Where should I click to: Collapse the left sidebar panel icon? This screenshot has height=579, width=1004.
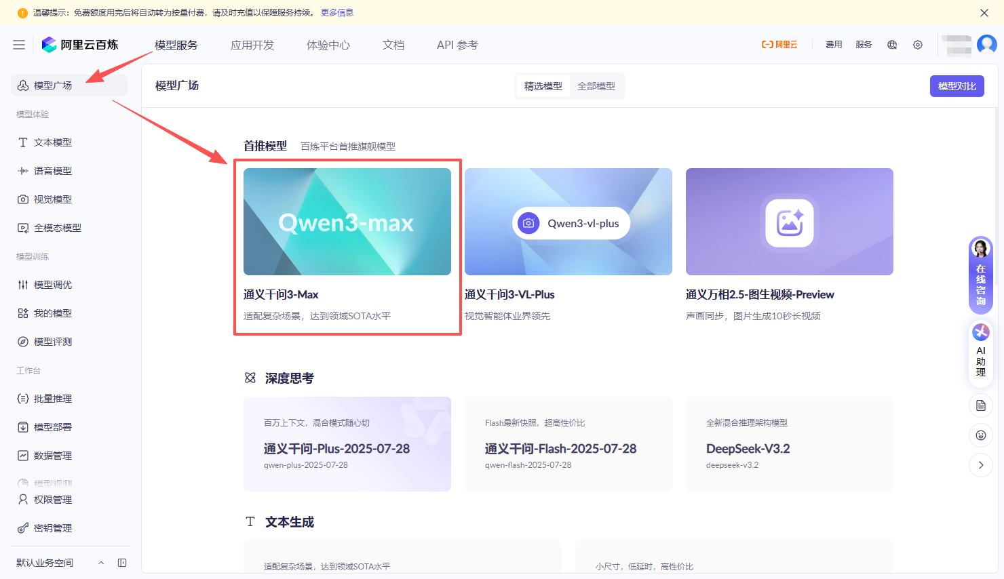coord(122,563)
